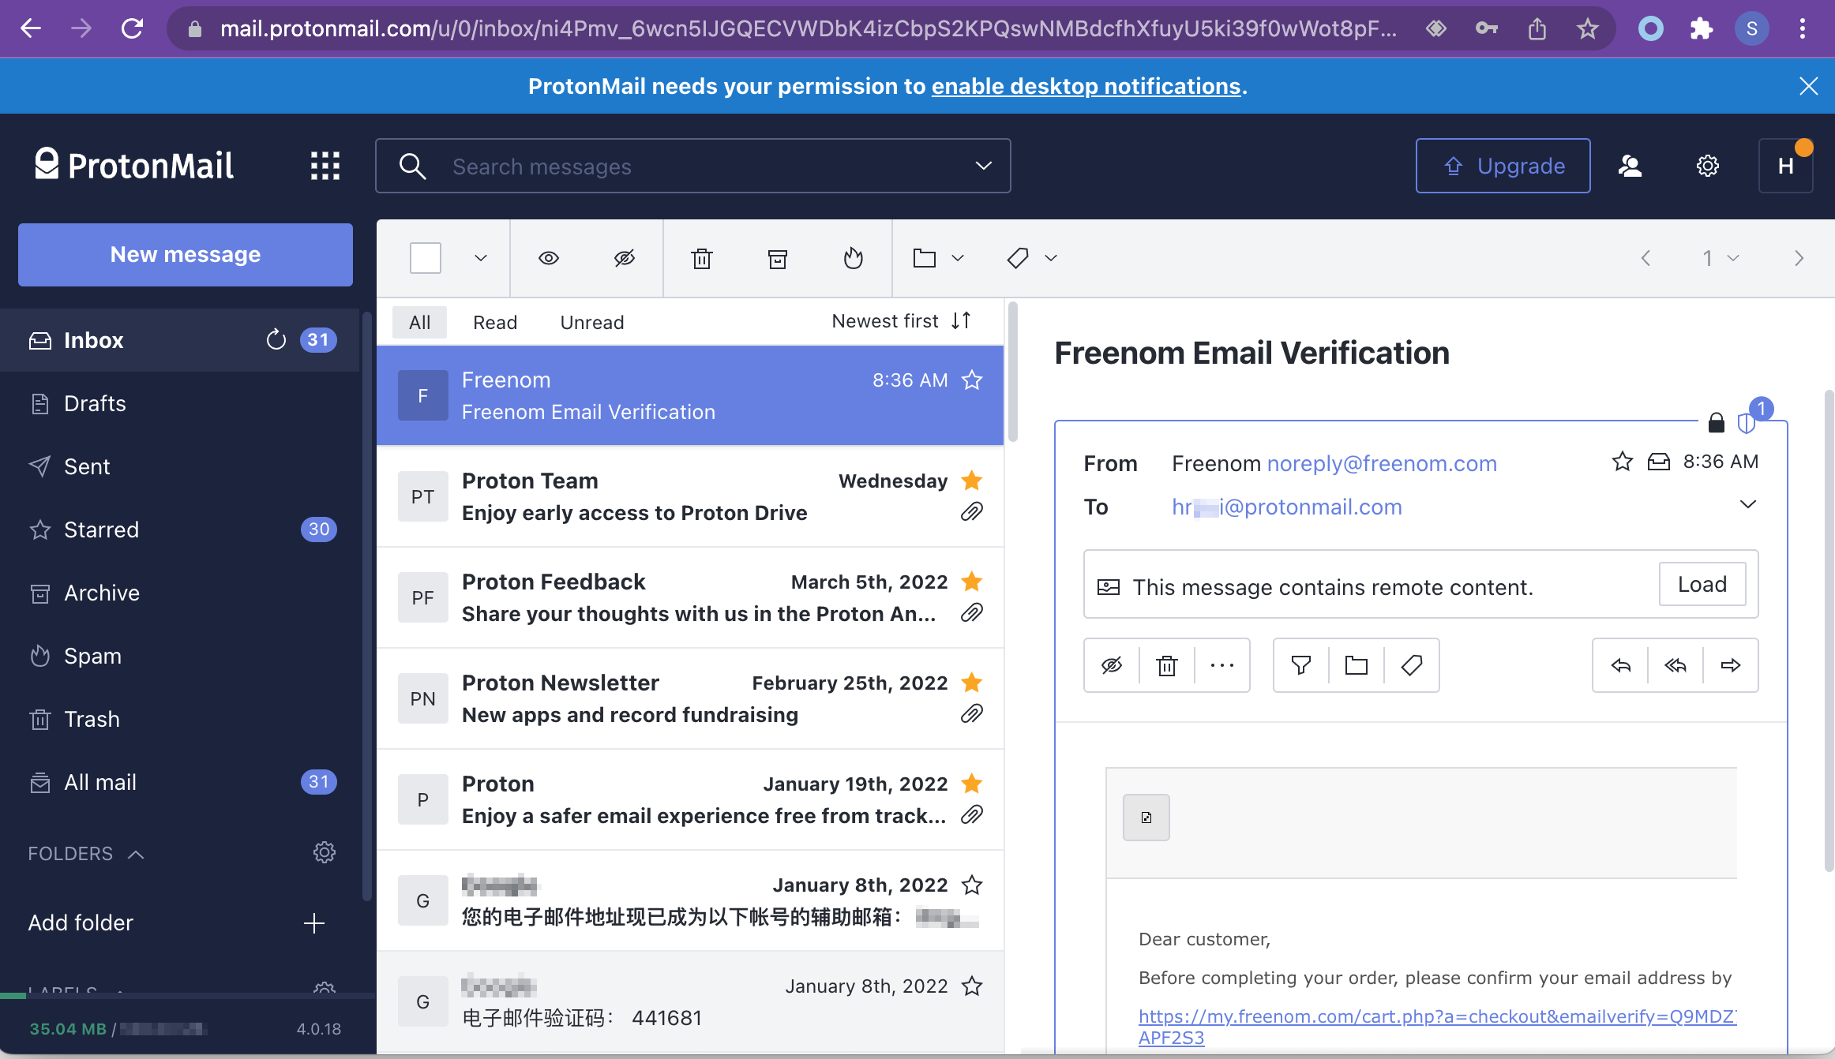Screen dimensions: 1835x1059
Task: Open contacts icon in header
Action: (1630, 166)
